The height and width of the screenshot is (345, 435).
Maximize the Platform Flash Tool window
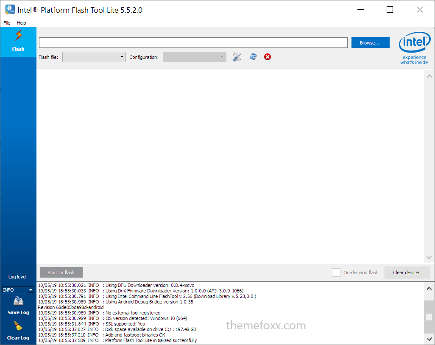[390, 10]
